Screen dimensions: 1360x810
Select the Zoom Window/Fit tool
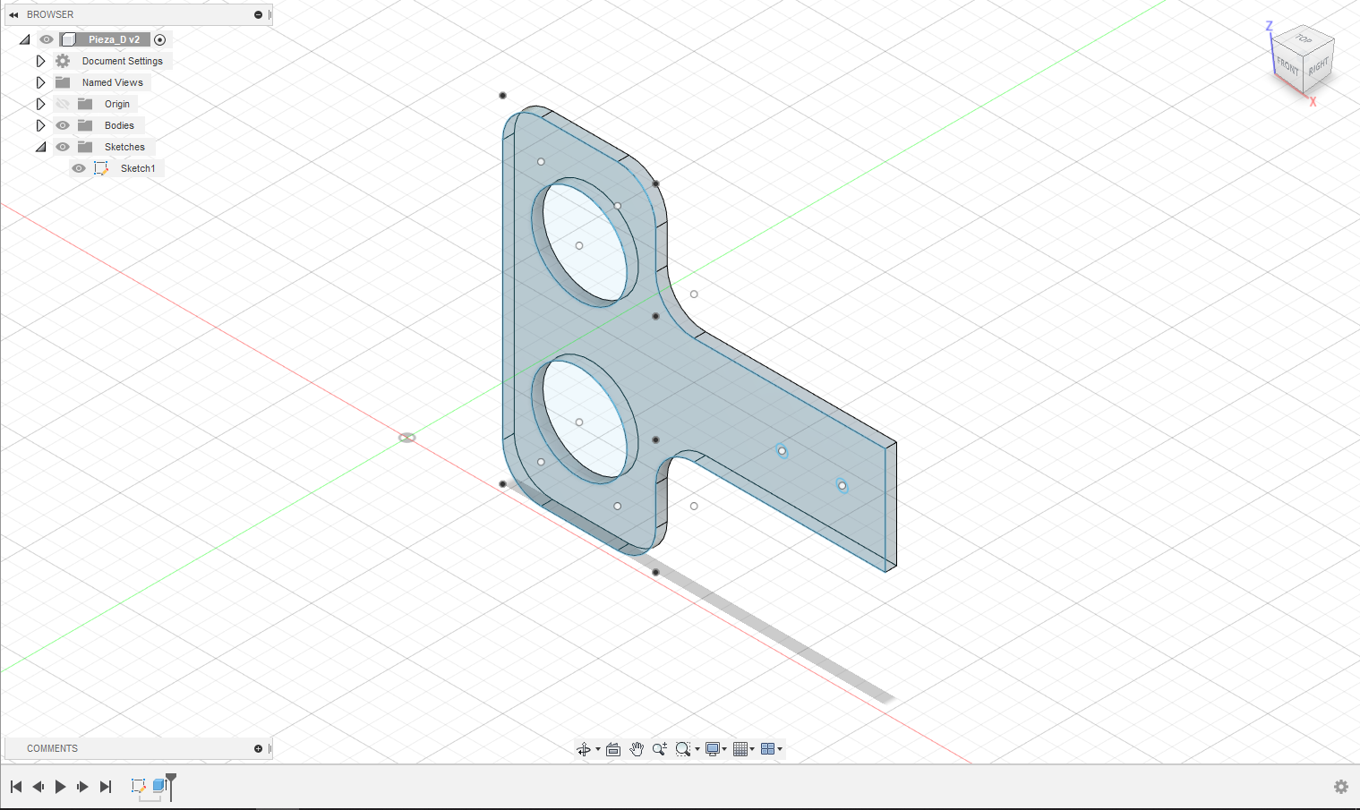tap(683, 749)
